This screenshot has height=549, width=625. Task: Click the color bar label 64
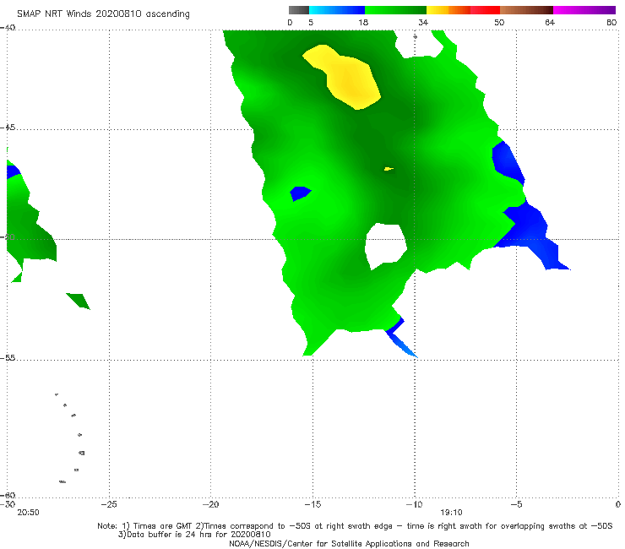coord(550,23)
